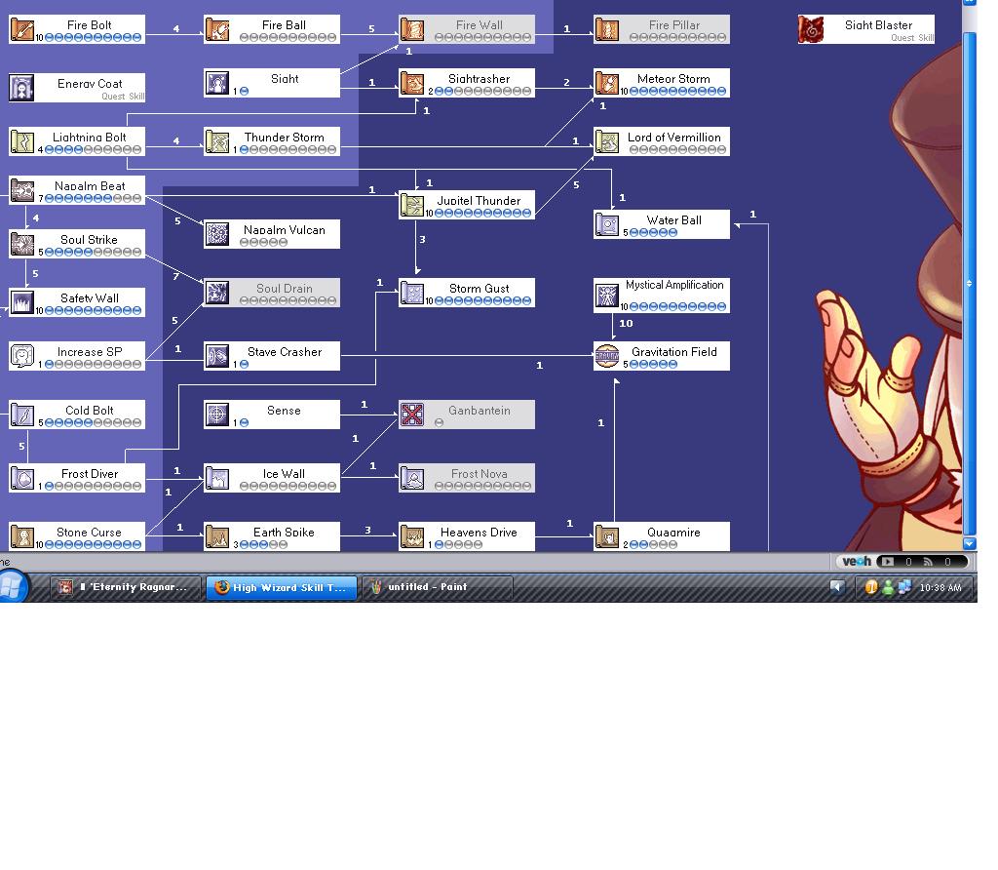Click the scrollbar down arrow
The image size is (998, 870).
[970, 543]
